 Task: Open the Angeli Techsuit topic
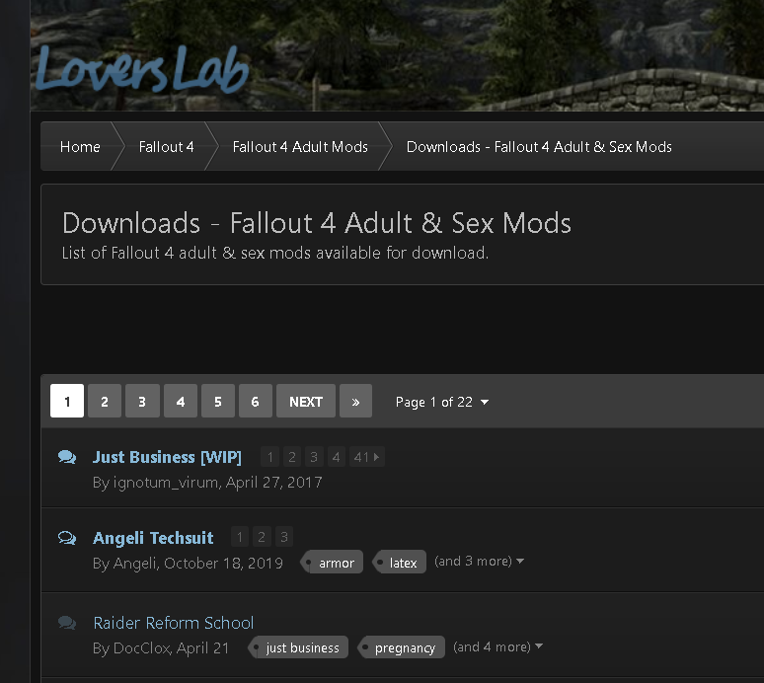pyautogui.click(x=153, y=538)
